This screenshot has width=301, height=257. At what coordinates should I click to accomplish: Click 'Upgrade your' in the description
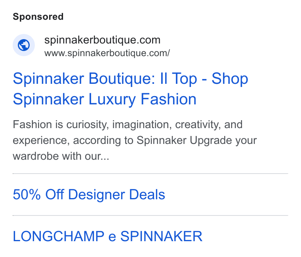(x=223, y=140)
